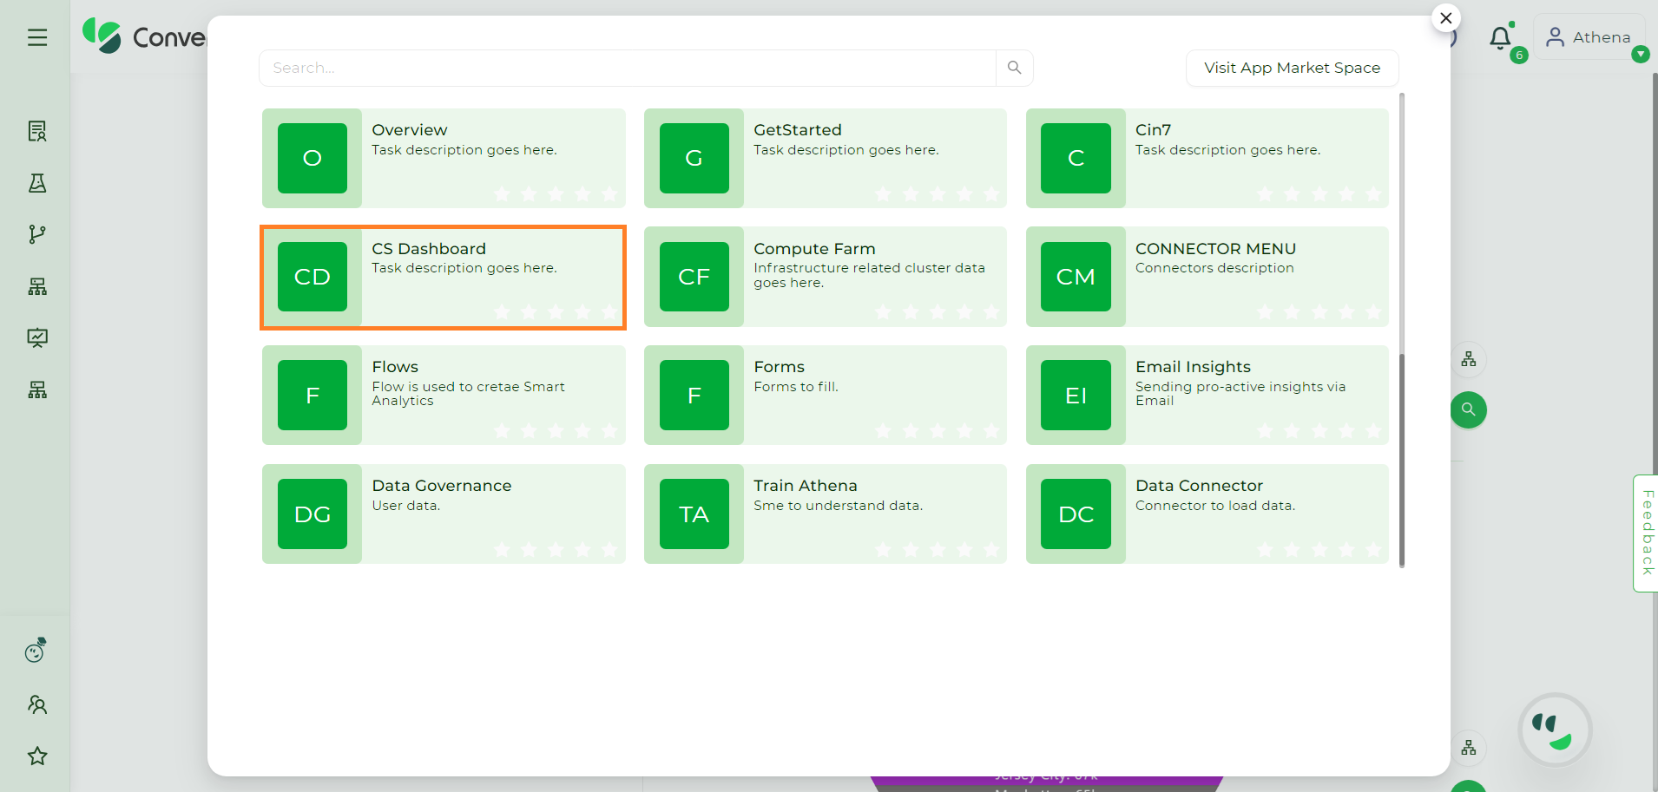The width and height of the screenshot is (1658, 792).
Task: Open the Data Governance app title
Action: pos(442,486)
